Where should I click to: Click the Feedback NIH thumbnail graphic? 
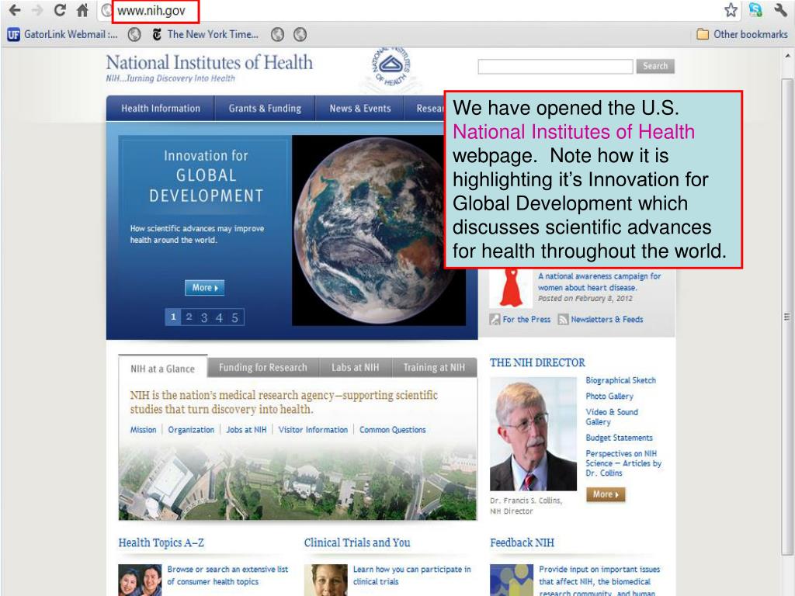click(512, 580)
